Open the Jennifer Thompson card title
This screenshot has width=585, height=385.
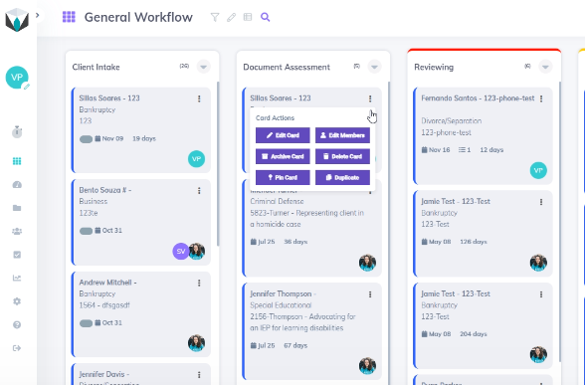pos(284,294)
